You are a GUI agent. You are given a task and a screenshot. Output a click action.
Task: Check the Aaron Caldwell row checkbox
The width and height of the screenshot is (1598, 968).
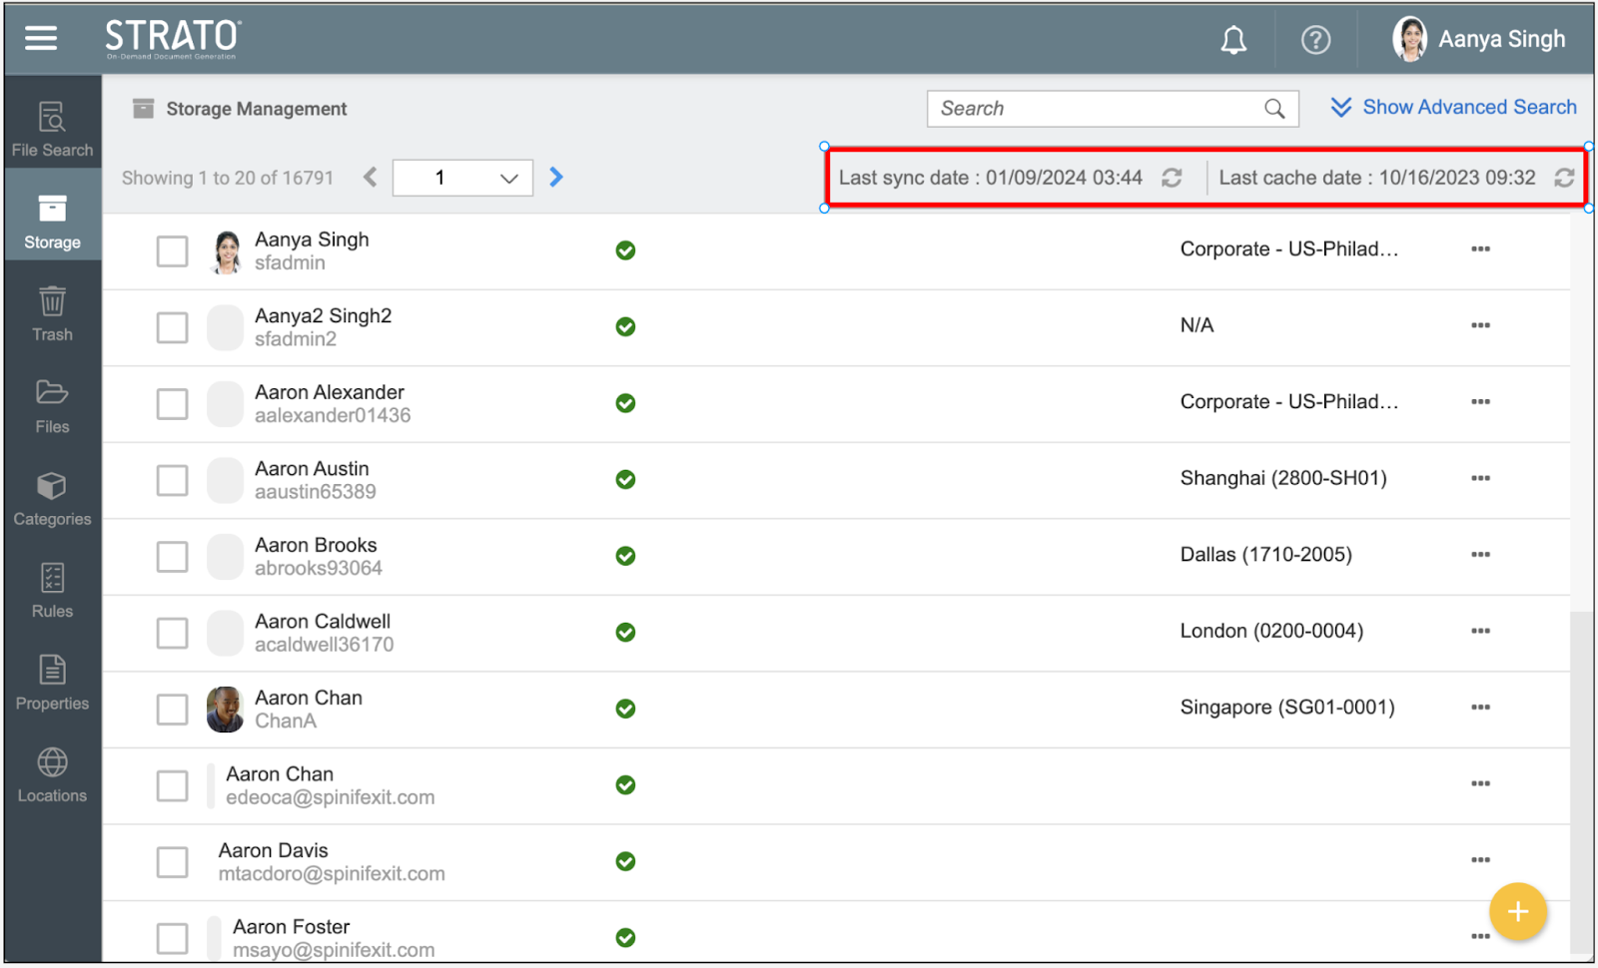click(172, 633)
